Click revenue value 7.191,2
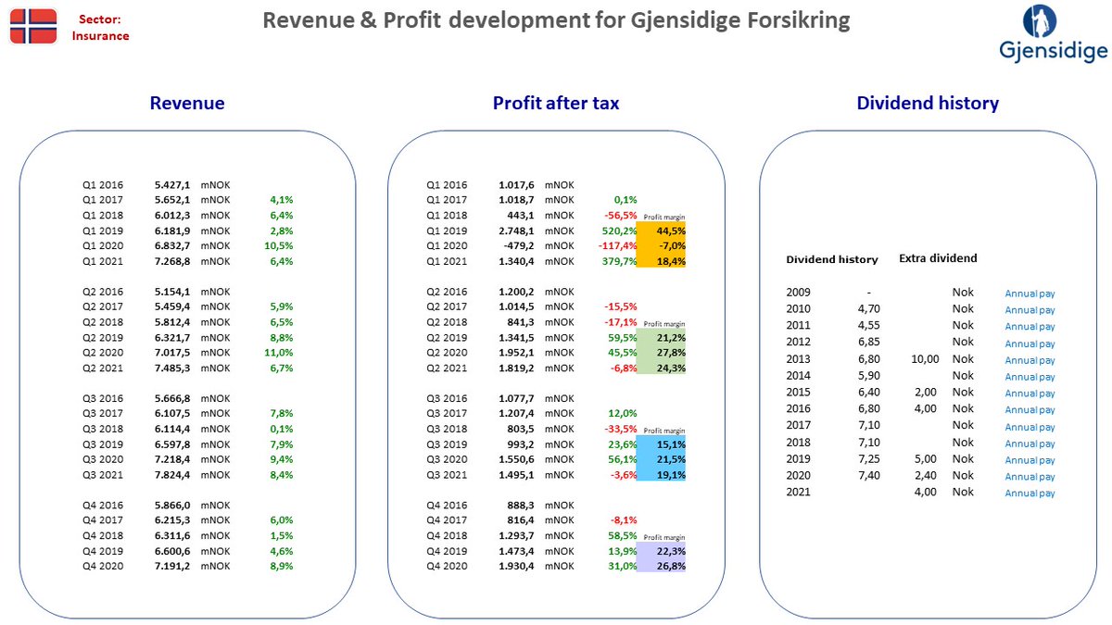1112x625 pixels. click(172, 566)
